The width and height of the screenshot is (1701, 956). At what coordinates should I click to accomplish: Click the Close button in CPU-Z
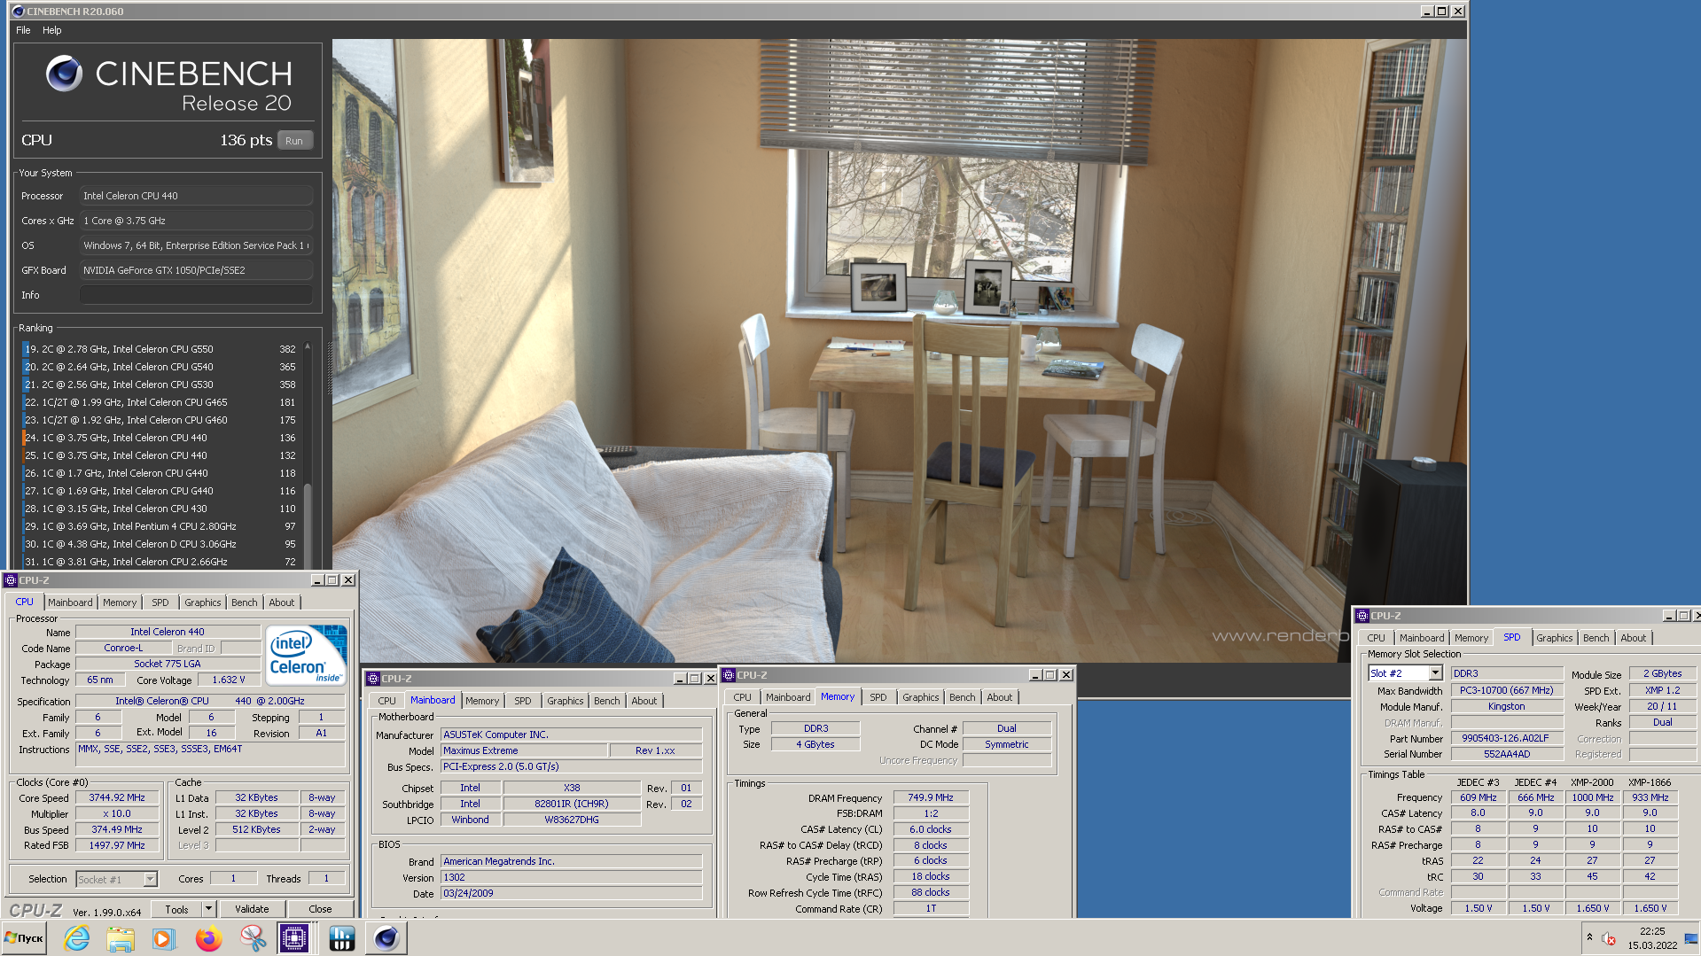(x=320, y=909)
